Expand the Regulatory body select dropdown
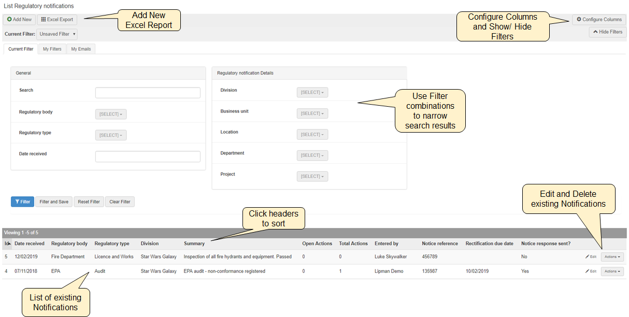The image size is (629, 317). coord(110,114)
